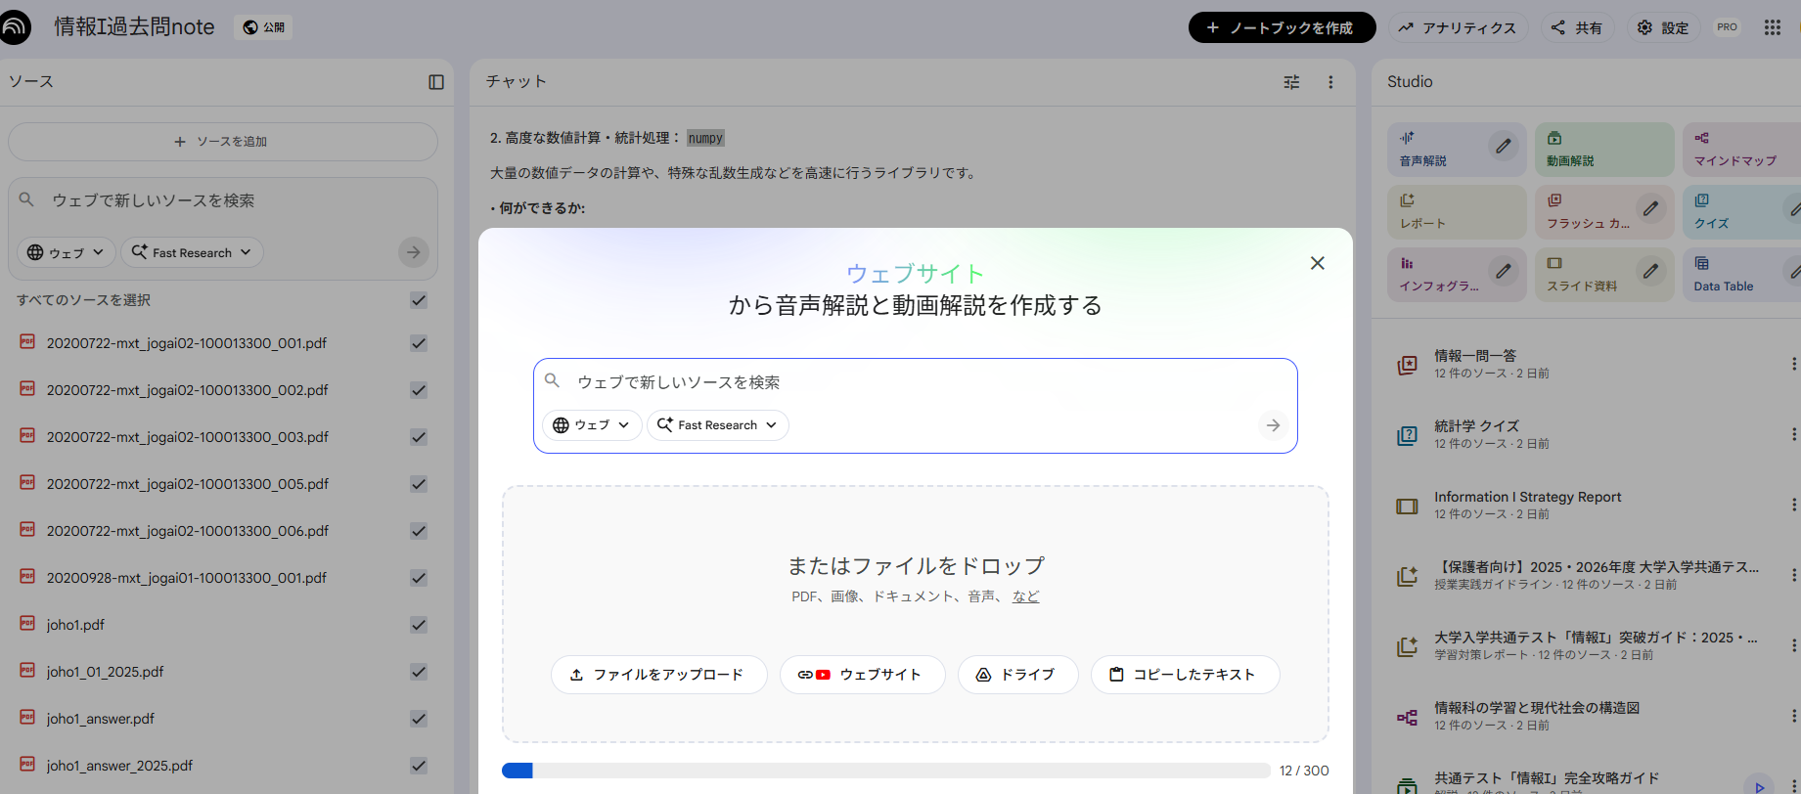This screenshot has height=794, width=1801.
Task: Open the chat three-dot menu
Action: coord(1330,82)
